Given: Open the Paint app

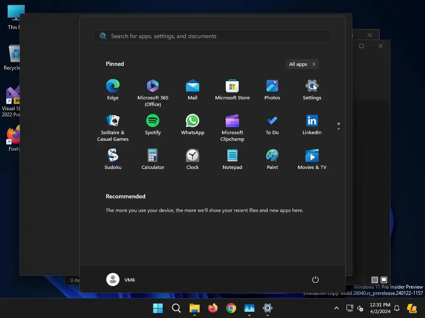Looking at the screenshot, I should (x=272, y=159).
